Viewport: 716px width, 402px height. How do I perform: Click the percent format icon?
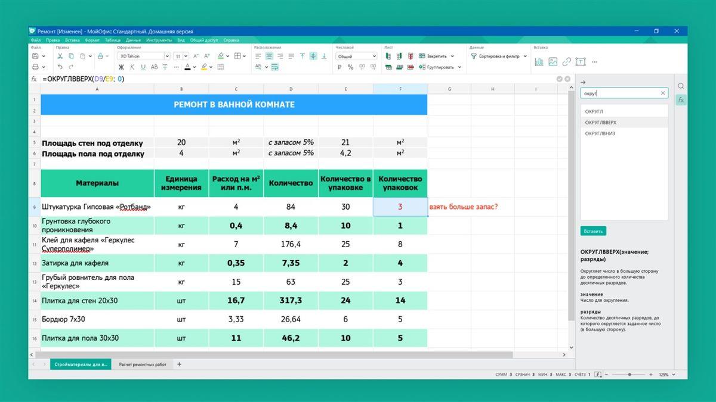pyautogui.click(x=350, y=67)
